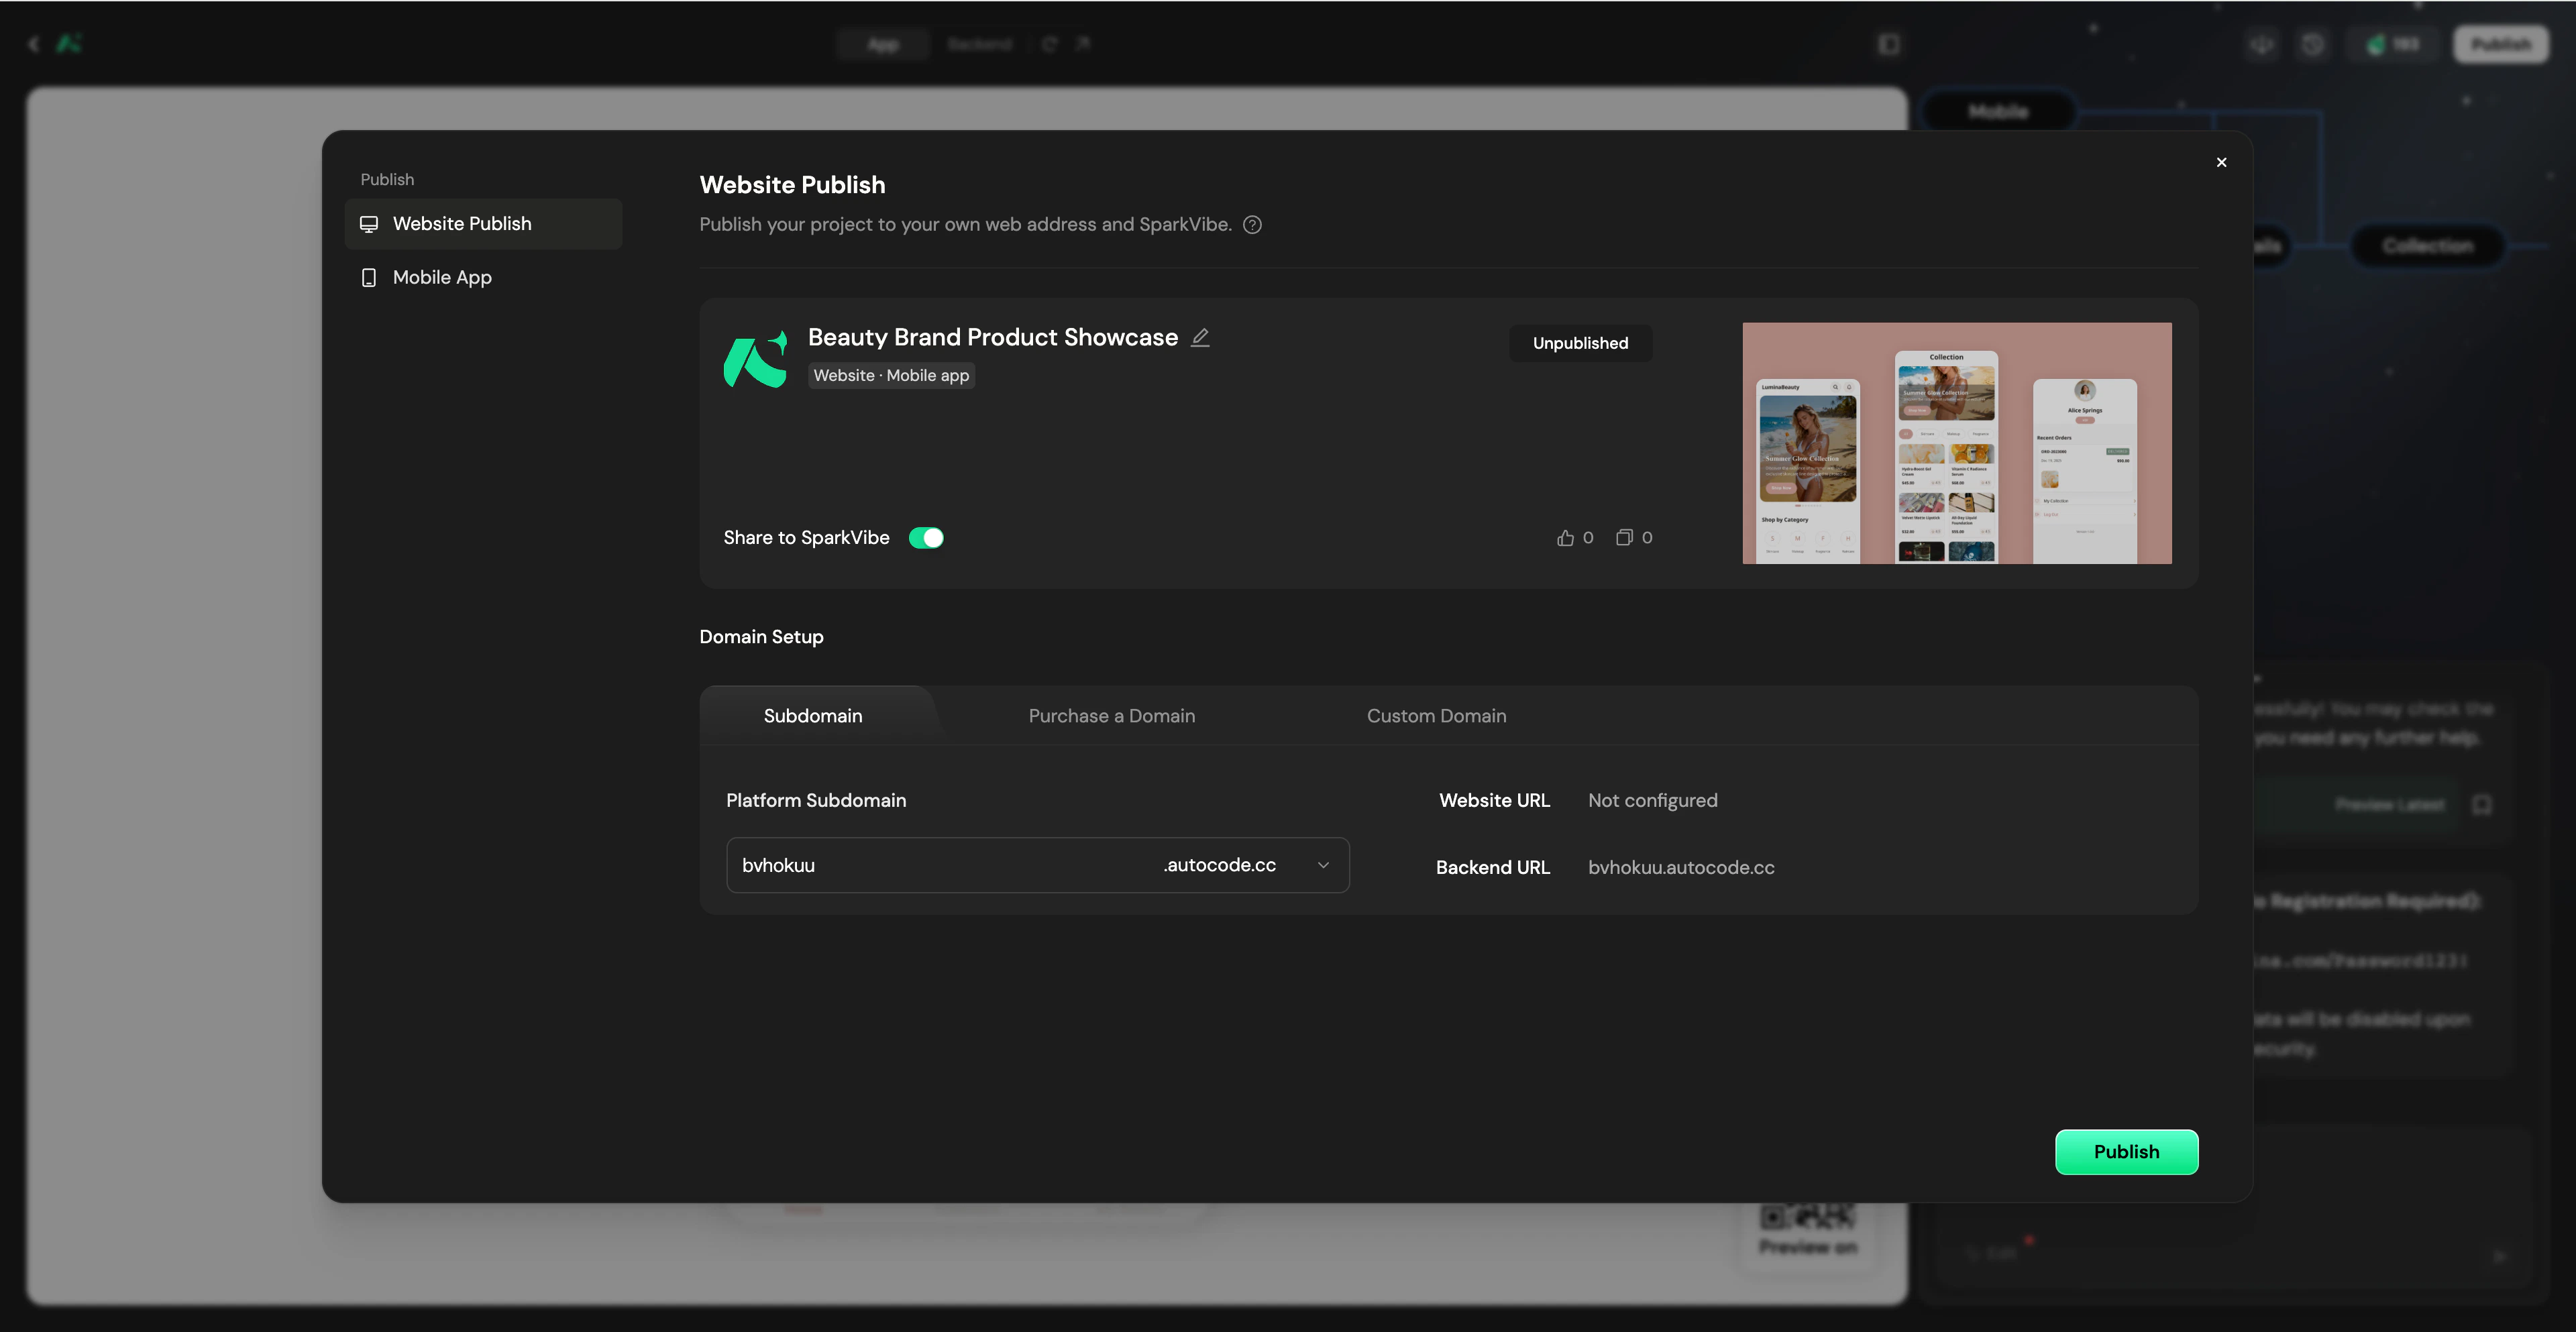Select the Subdomain tab
The height and width of the screenshot is (1332, 2576).
(813, 716)
